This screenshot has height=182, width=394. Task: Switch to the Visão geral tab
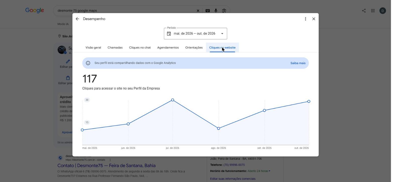(x=93, y=48)
